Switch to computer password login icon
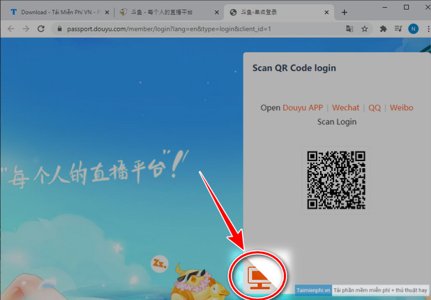The image size is (431, 300). [x=259, y=277]
